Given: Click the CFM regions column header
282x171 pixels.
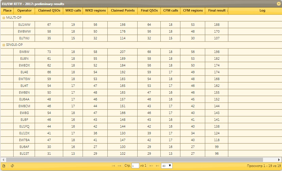Looking at the screenshot, I should point(193,11).
